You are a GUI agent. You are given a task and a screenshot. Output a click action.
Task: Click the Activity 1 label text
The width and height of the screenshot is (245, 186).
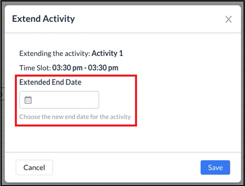[107, 53]
